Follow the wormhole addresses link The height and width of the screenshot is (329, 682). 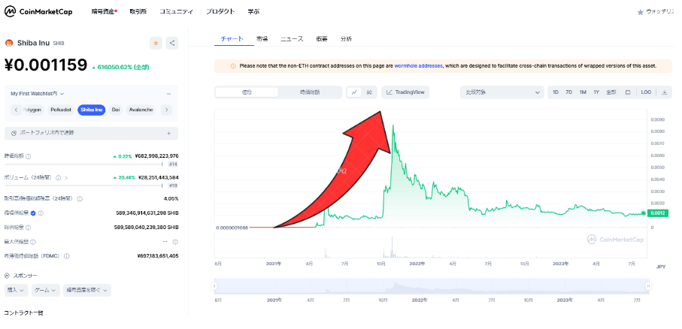pyautogui.click(x=418, y=66)
